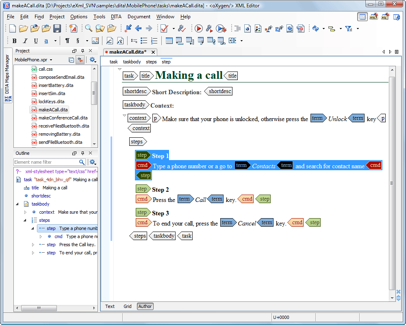This screenshot has width=406, height=325.
Task: Toggle the Editor perspective button
Action: pyautogui.click(x=362, y=17)
